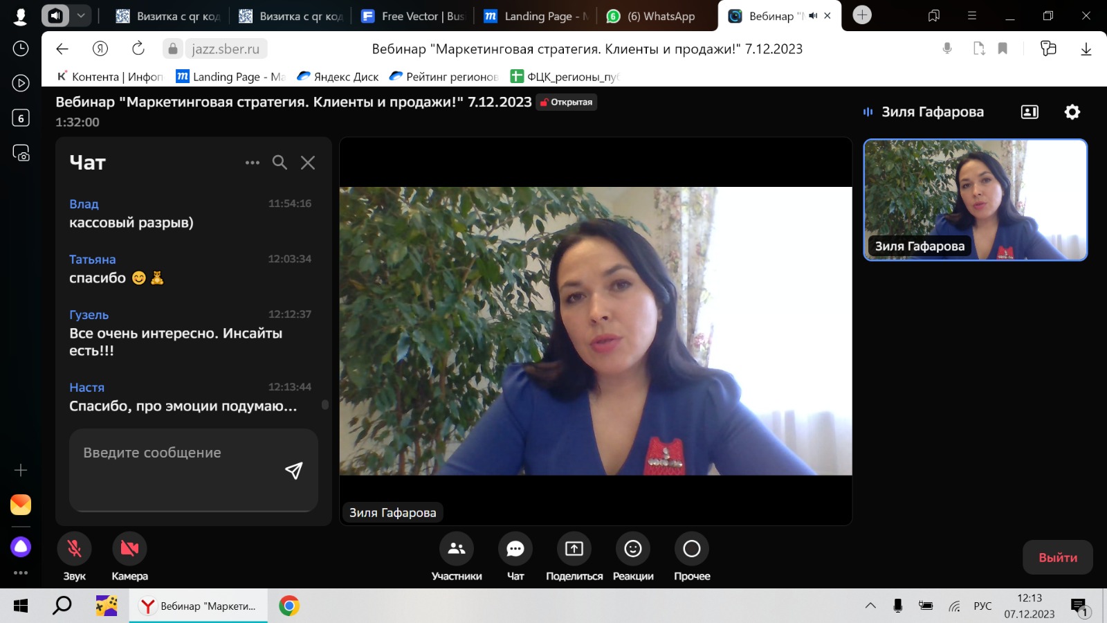
Task: Open the Участники participants list
Action: pos(457,549)
